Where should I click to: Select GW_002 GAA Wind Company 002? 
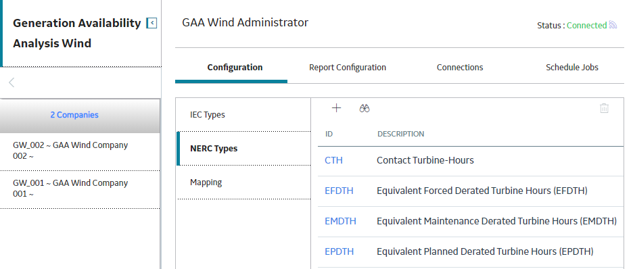(x=80, y=151)
